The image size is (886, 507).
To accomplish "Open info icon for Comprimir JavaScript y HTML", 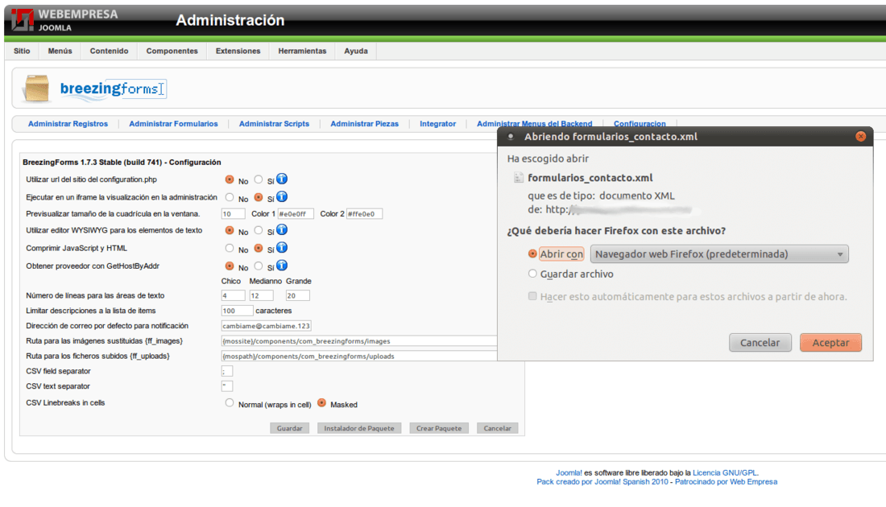I will pyautogui.click(x=282, y=247).
